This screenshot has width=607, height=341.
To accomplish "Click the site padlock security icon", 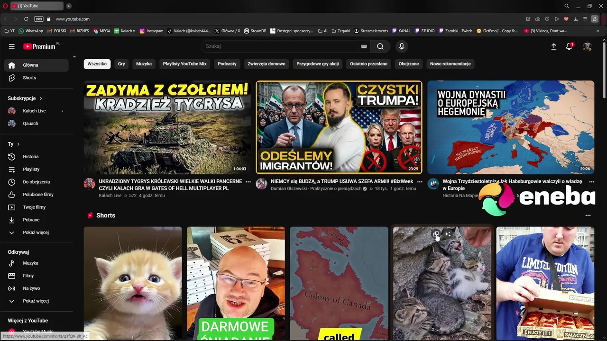I will 48,19.
